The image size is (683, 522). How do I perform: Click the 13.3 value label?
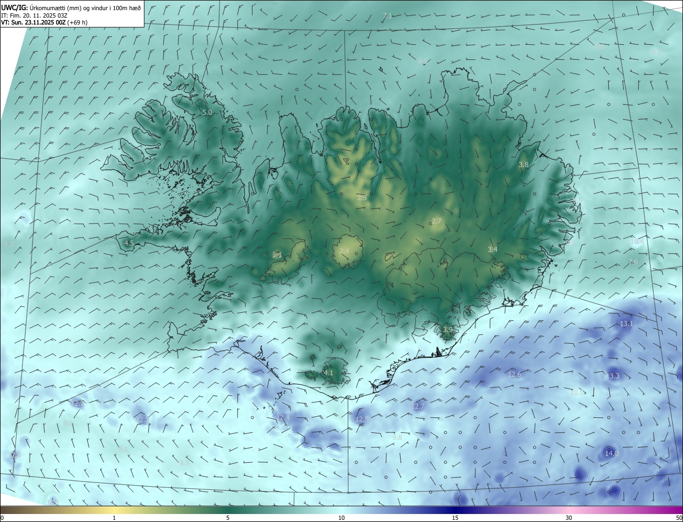point(613,376)
